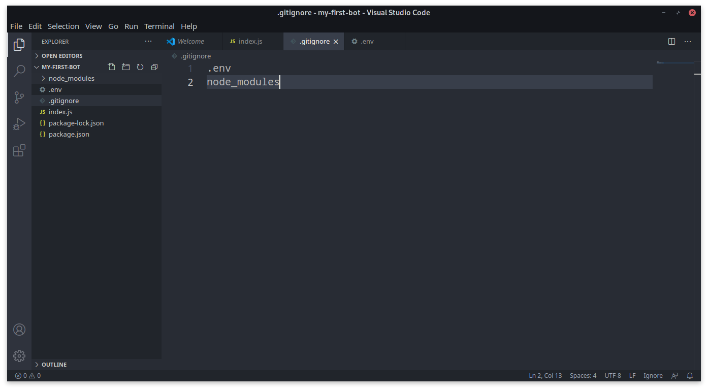
Task: Open the Extensions view
Action: point(19,150)
